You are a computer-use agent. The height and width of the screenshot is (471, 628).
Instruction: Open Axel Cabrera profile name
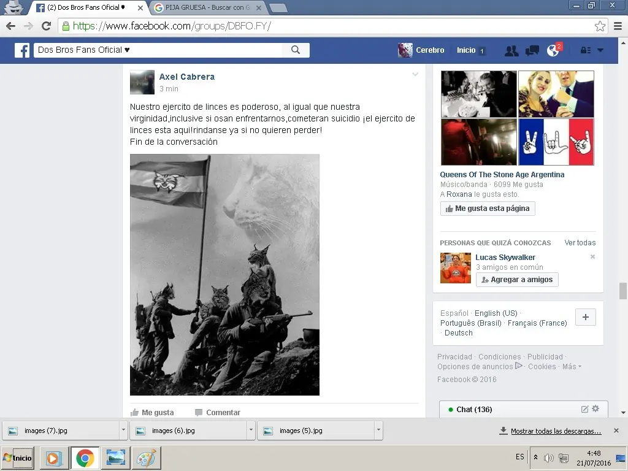pos(186,77)
